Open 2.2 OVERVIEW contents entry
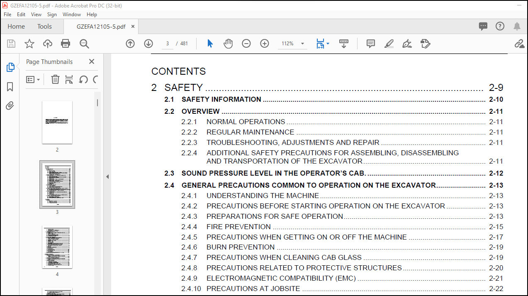 333,111
